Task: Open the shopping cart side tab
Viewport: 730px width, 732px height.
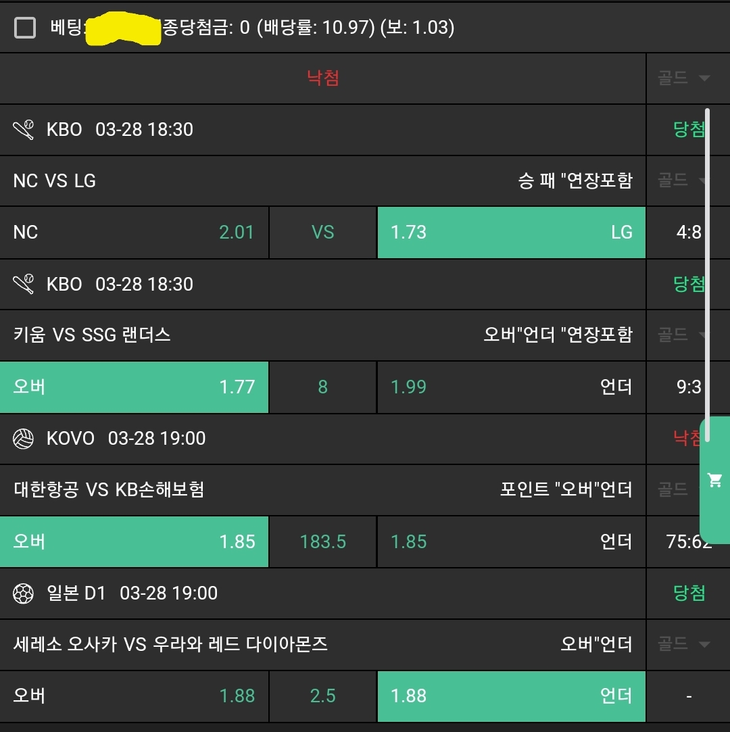Action: 714,480
